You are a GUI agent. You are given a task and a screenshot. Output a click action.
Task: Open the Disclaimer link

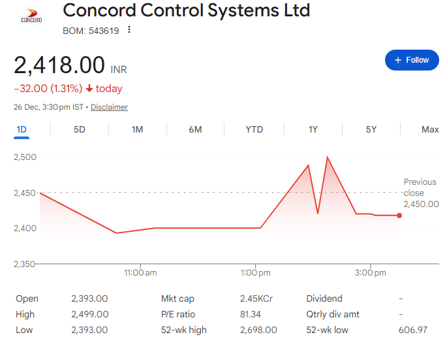tap(109, 107)
